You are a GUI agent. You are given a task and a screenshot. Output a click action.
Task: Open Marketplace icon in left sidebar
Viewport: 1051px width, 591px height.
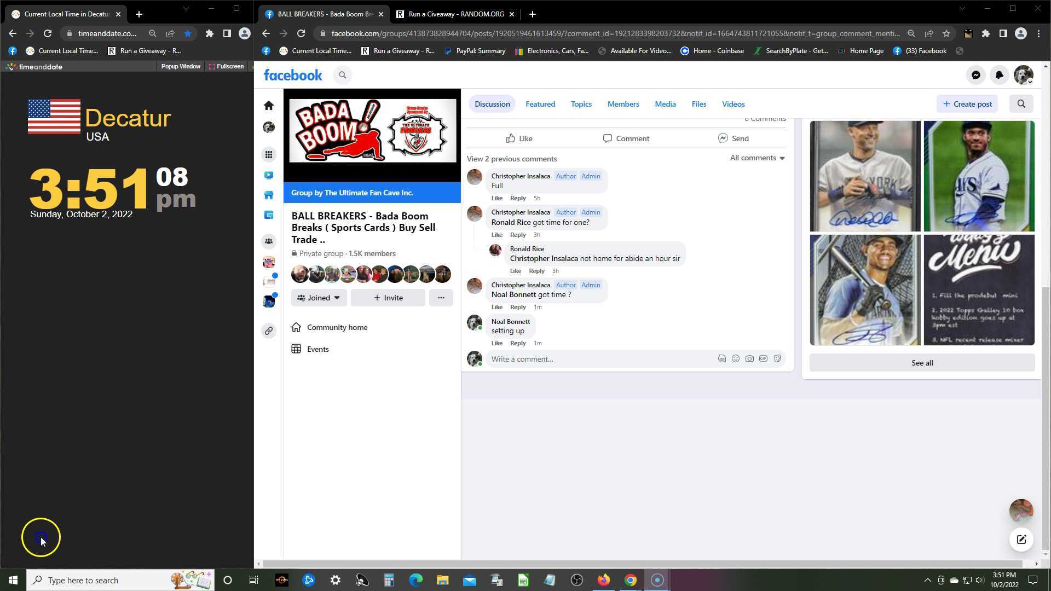tap(268, 195)
